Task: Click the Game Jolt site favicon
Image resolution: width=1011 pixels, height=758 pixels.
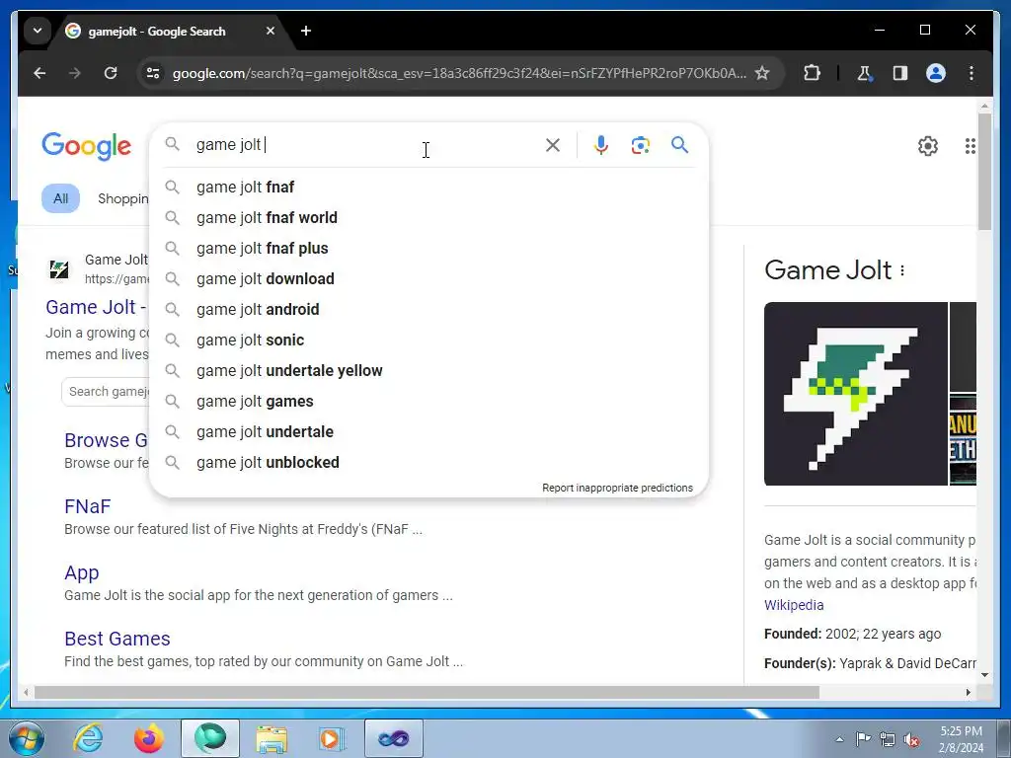Action: tap(59, 269)
